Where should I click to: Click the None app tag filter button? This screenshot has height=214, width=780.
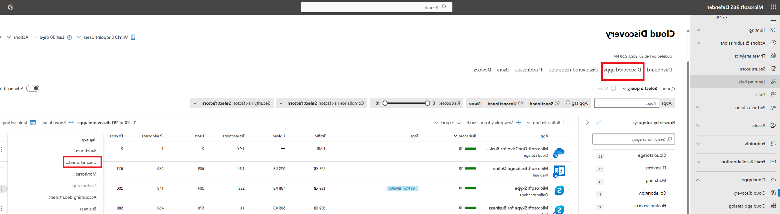475,103
